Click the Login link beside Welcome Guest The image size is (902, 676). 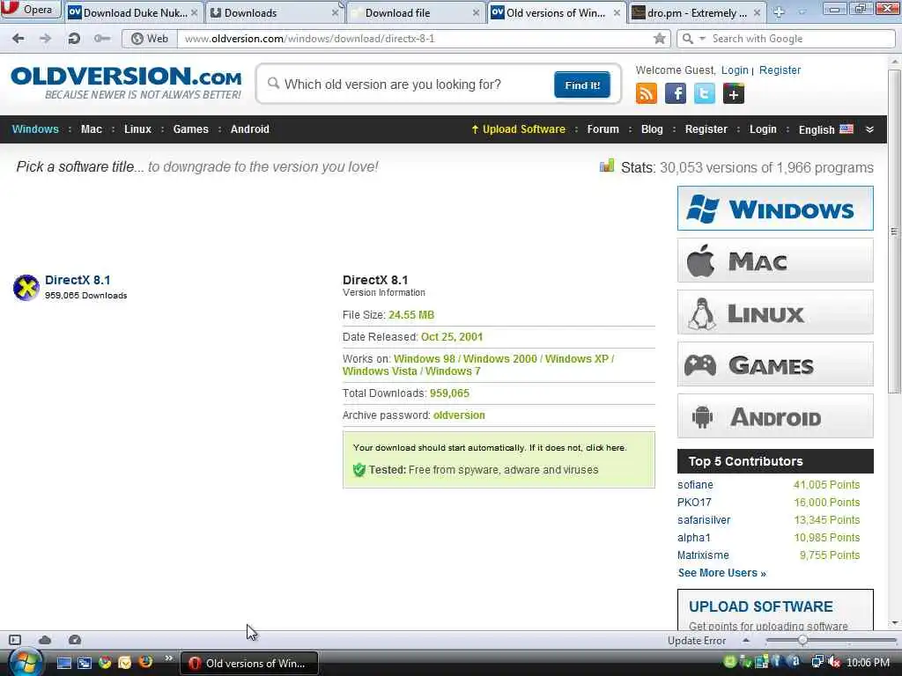point(735,70)
